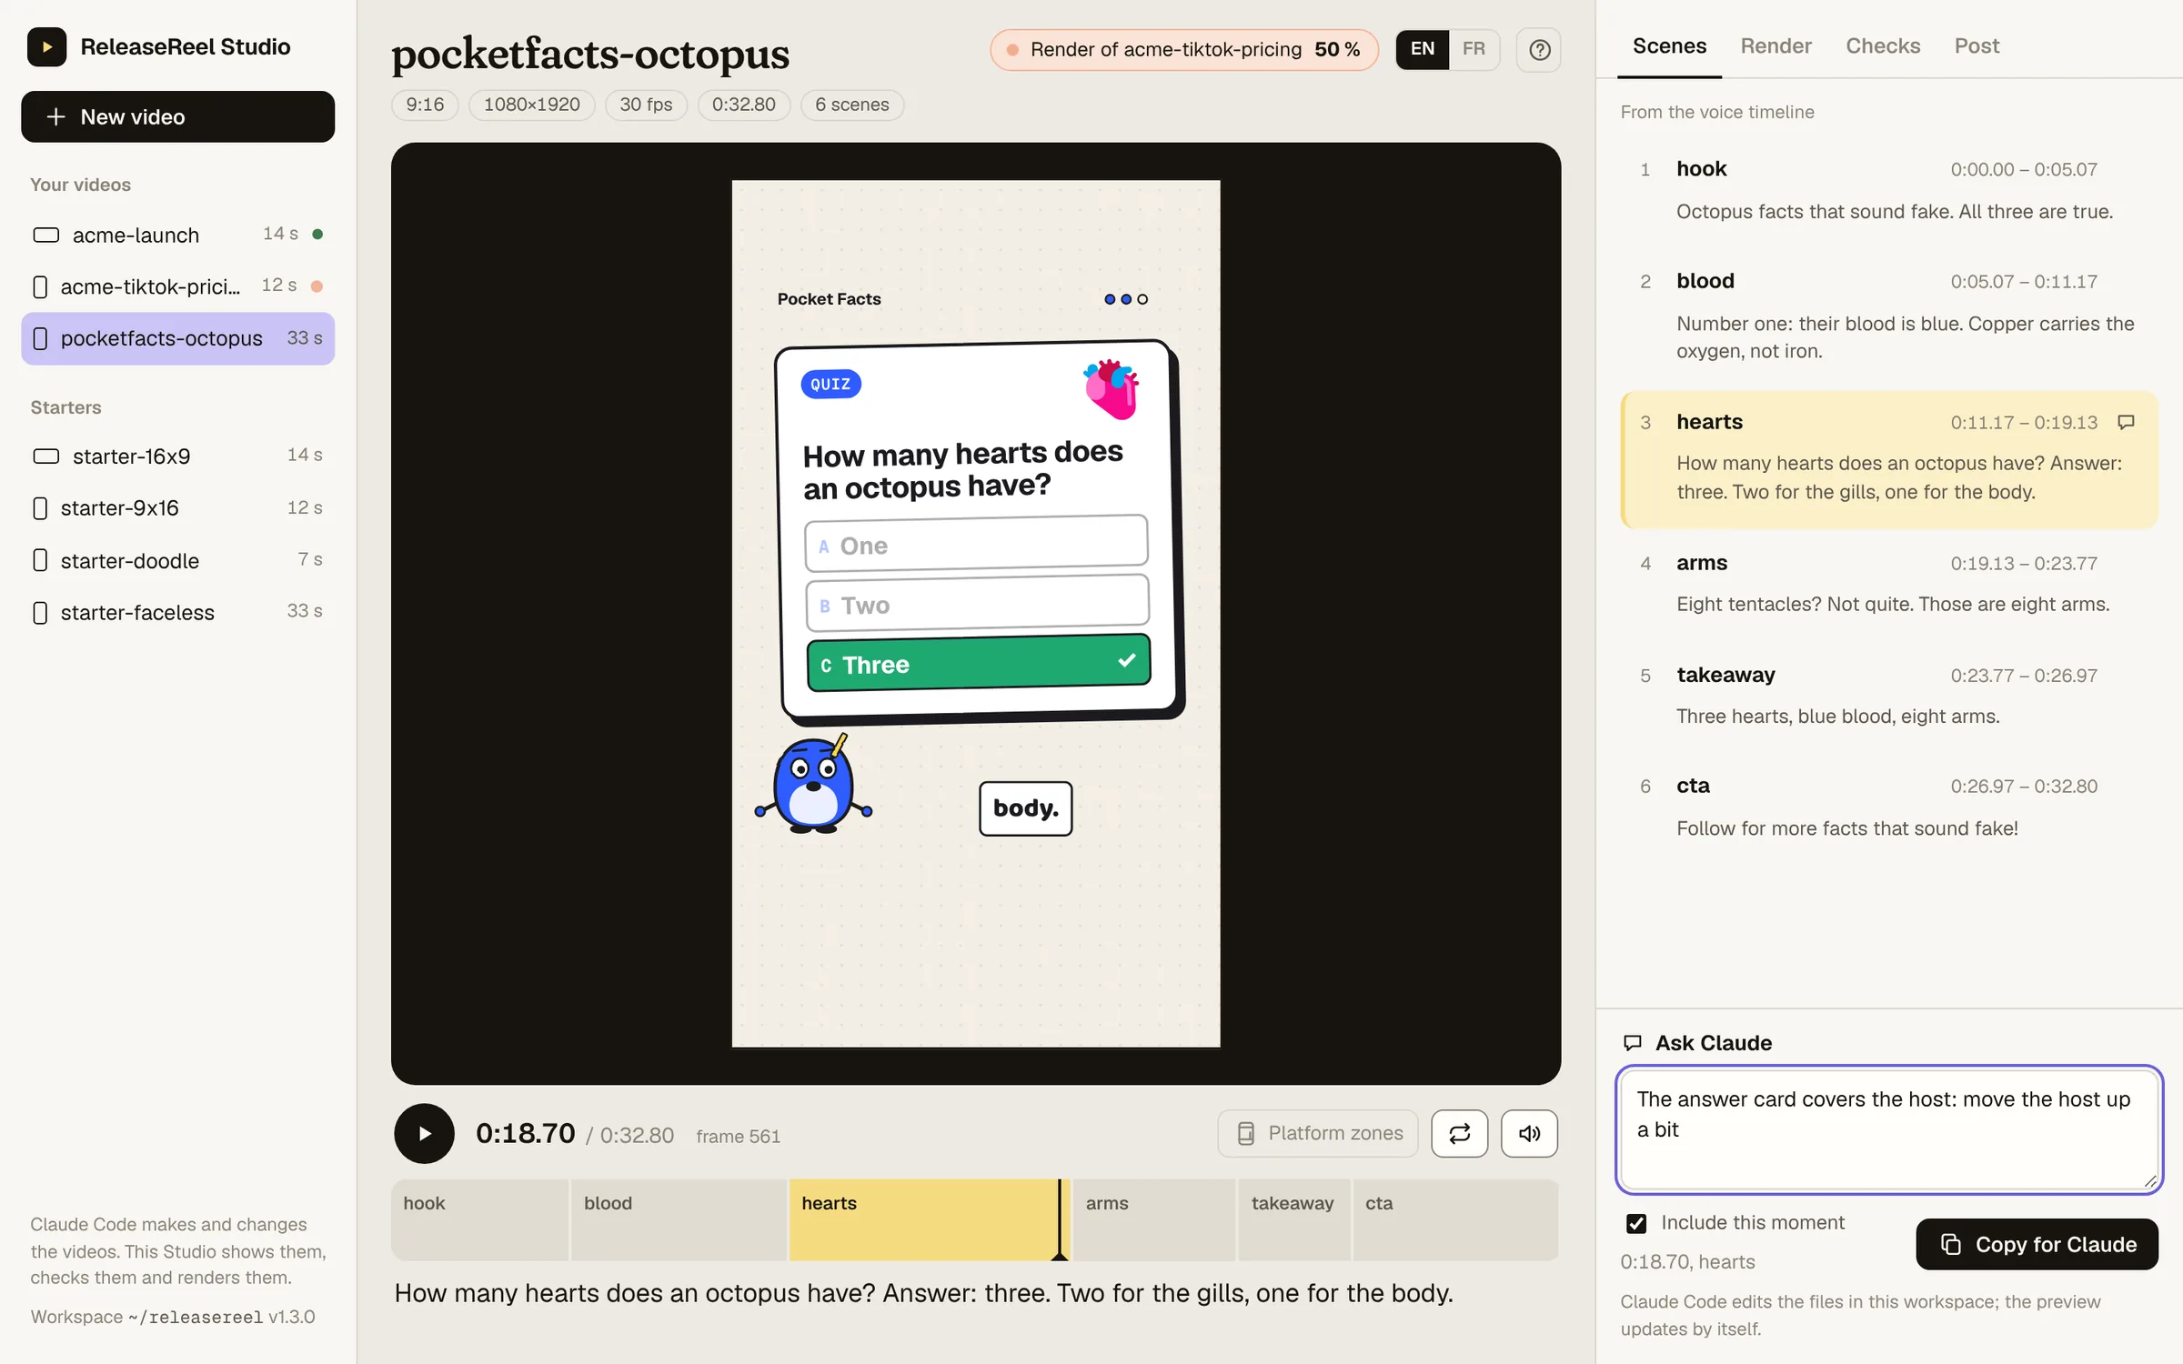
Task: Toggle Platform zones overlay
Action: click(1318, 1133)
